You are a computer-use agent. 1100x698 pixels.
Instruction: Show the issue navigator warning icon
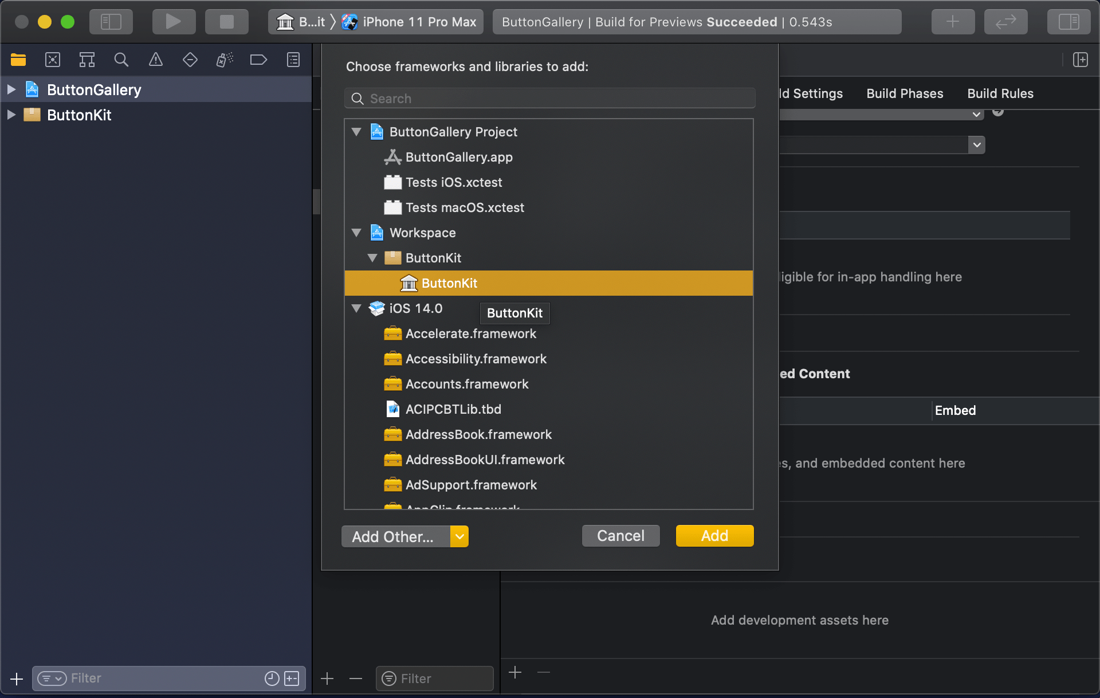155,60
